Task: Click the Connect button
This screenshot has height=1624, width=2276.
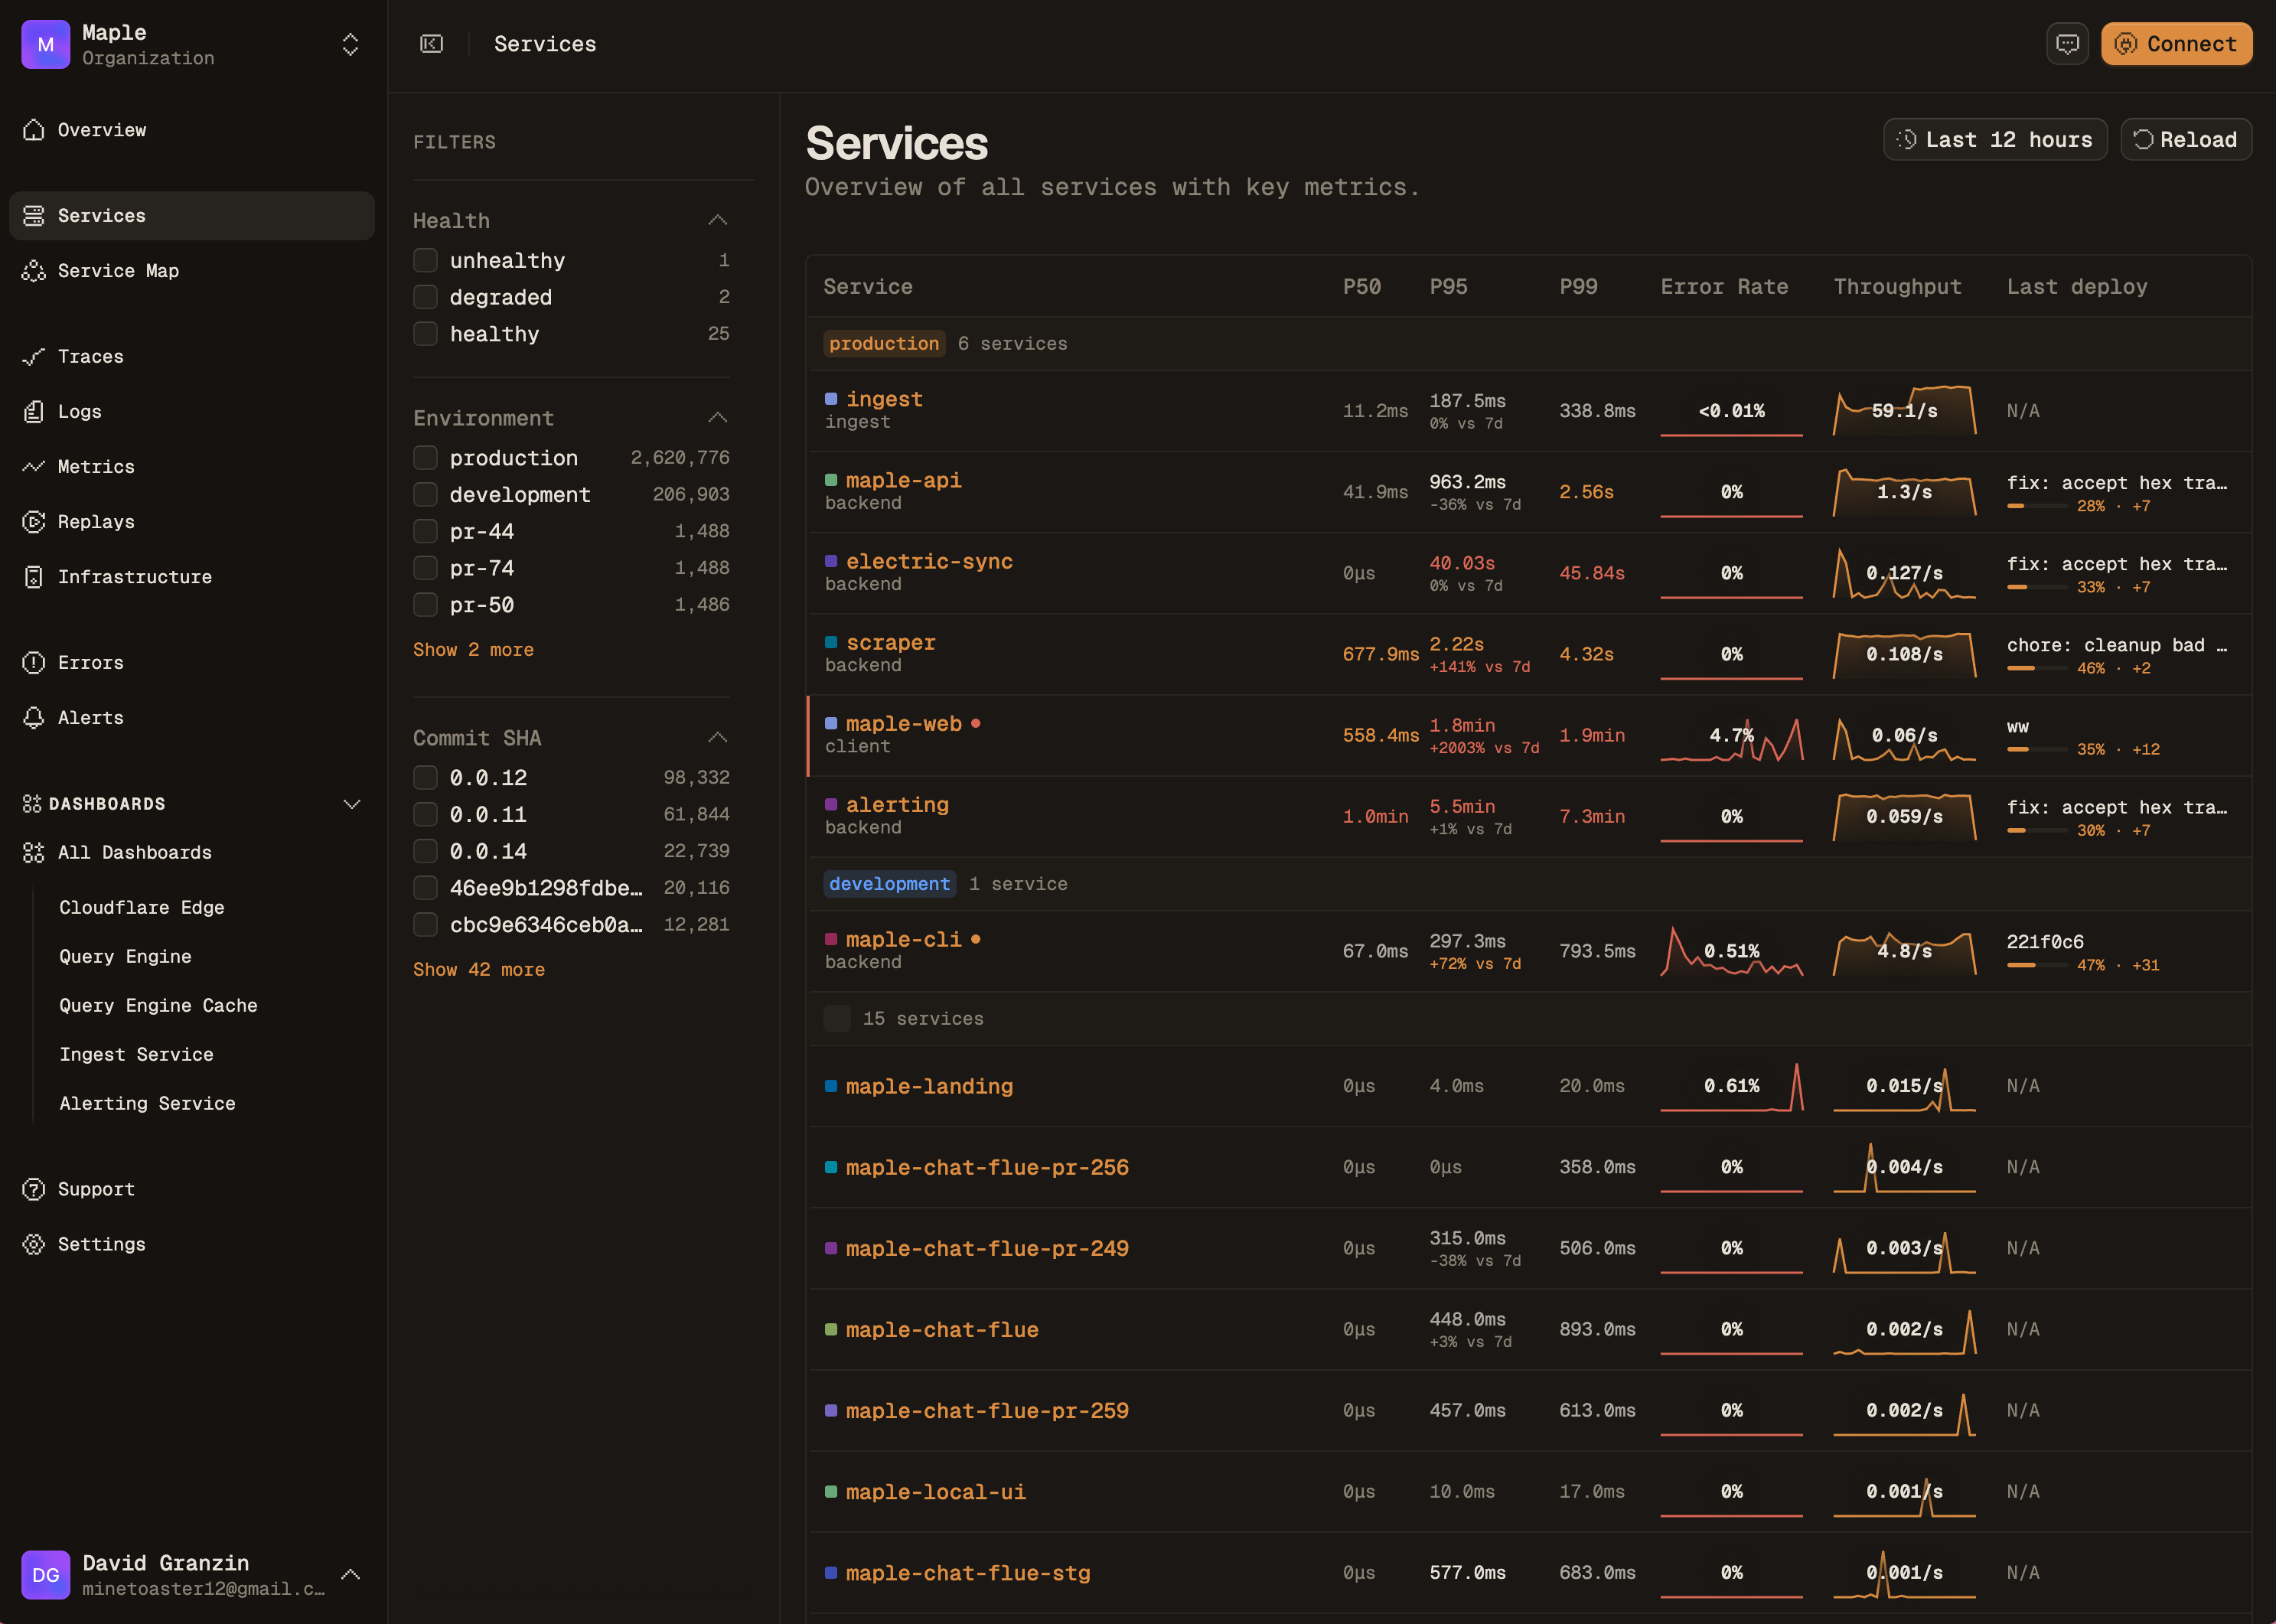Action: (2176, 44)
